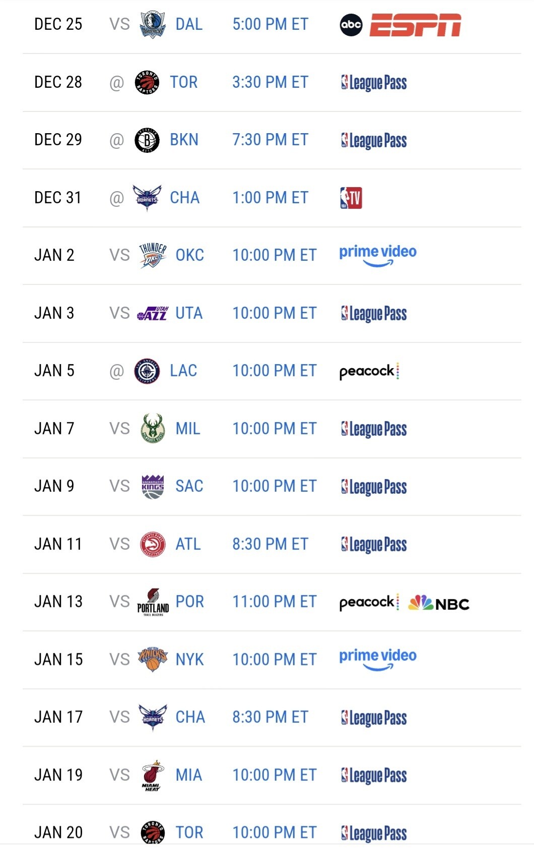
Task: Select the NYK team abbreviation link
Action: point(189,660)
